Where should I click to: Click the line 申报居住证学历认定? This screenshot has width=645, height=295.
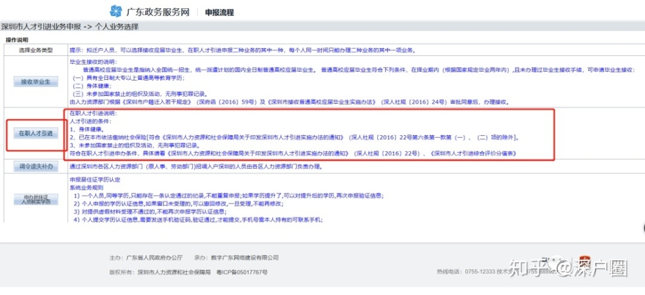[x=95, y=180]
